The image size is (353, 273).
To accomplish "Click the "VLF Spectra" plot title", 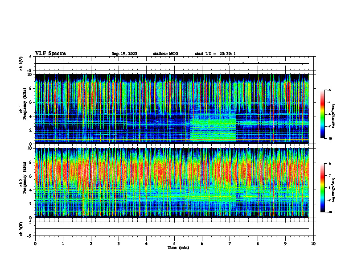I will (x=50, y=54).
